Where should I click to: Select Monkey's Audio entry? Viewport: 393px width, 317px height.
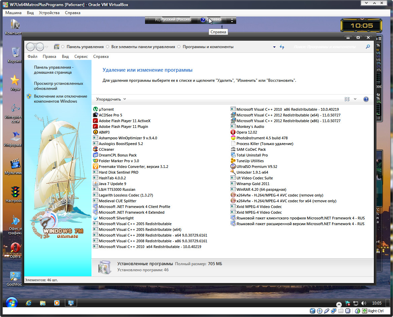(247, 127)
